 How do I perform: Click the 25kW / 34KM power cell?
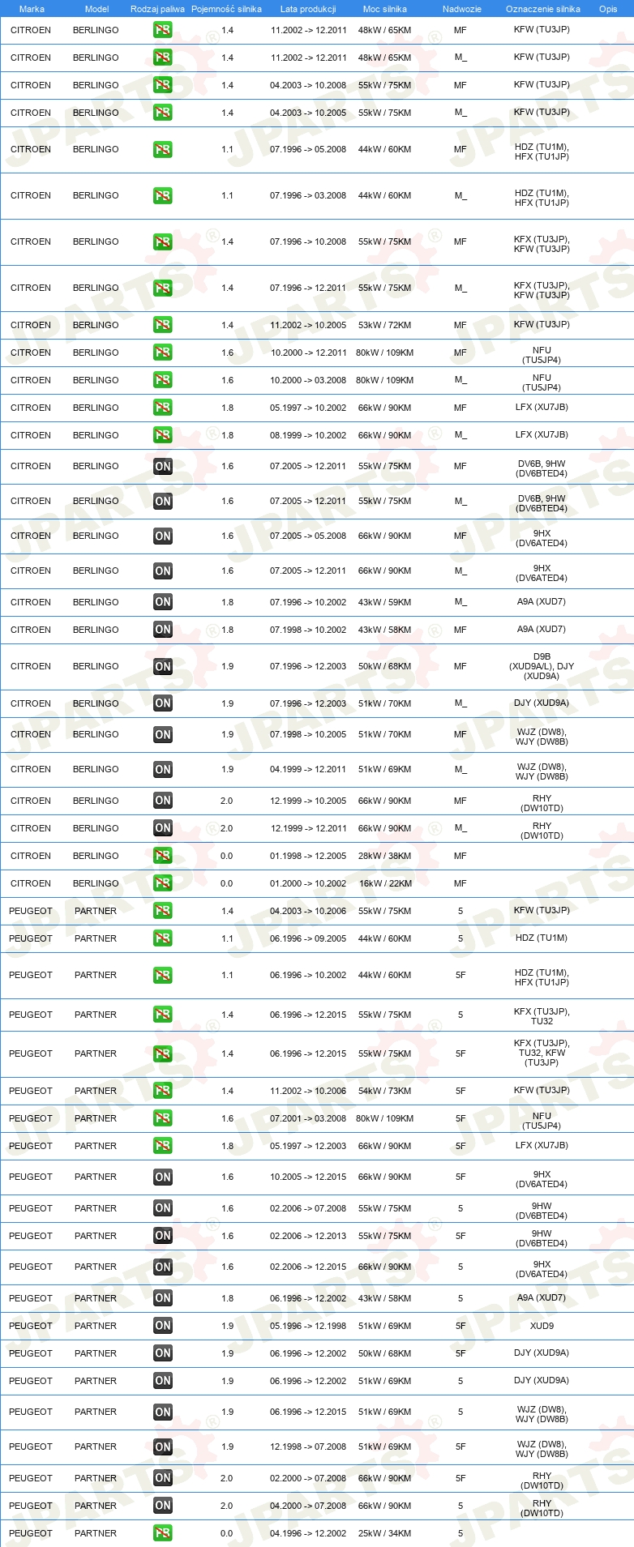[385, 1533]
